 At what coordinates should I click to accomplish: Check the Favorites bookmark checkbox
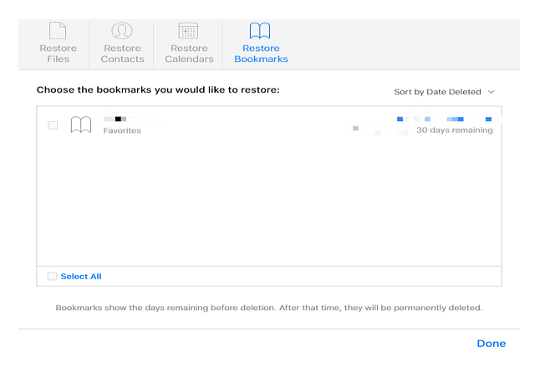[53, 125]
